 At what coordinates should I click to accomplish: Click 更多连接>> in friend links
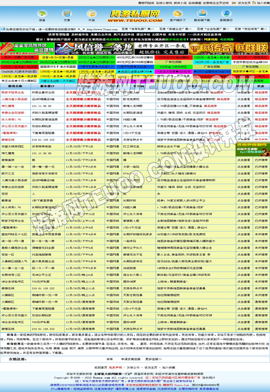click(x=153, y=359)
